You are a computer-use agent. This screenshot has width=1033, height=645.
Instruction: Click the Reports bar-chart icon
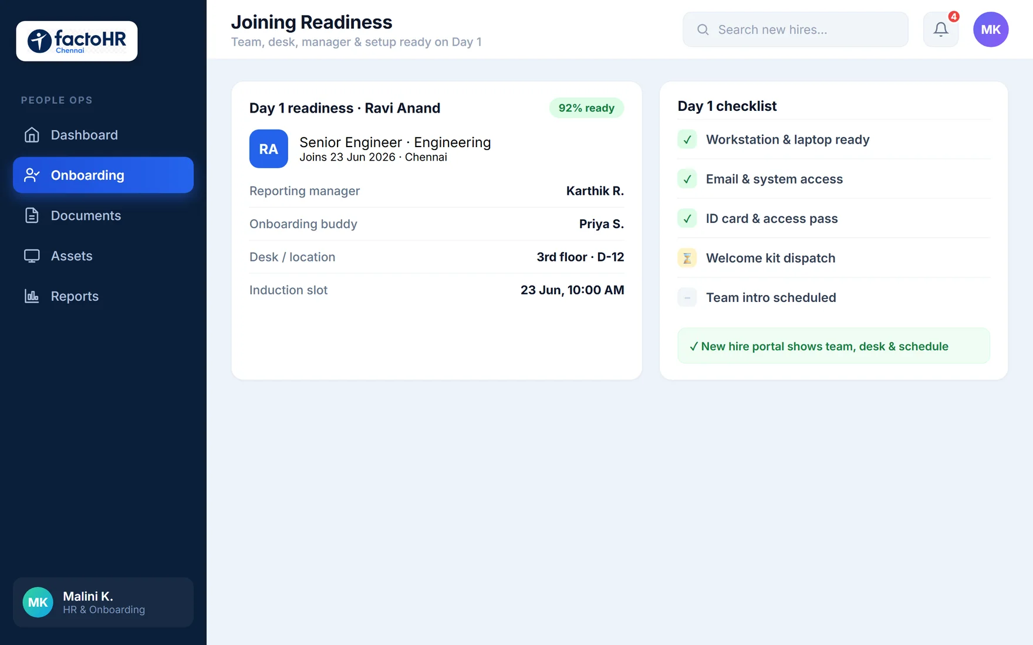(x=32, y=296)
